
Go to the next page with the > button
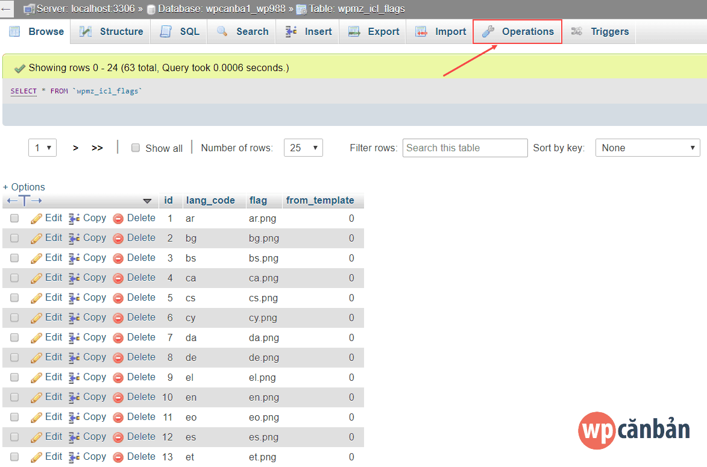coord(75,147)
